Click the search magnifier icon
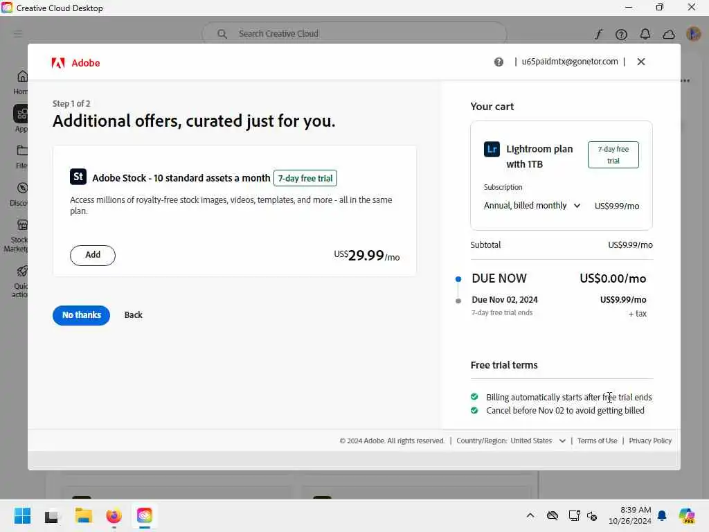Image resolution: width=709 pixels, height=532 pixels. click(222, 34)
